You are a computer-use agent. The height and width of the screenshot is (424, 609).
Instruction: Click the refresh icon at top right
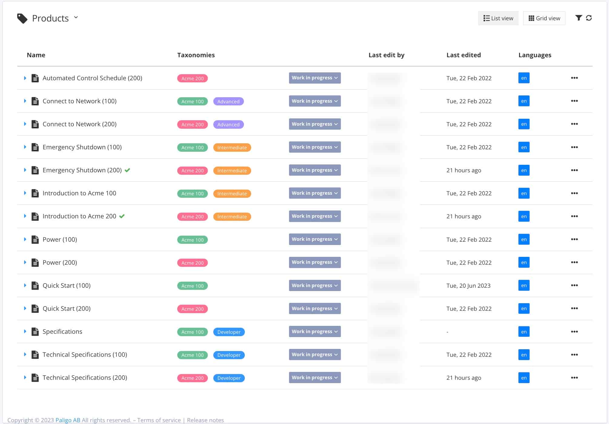[x=589, y=18]
